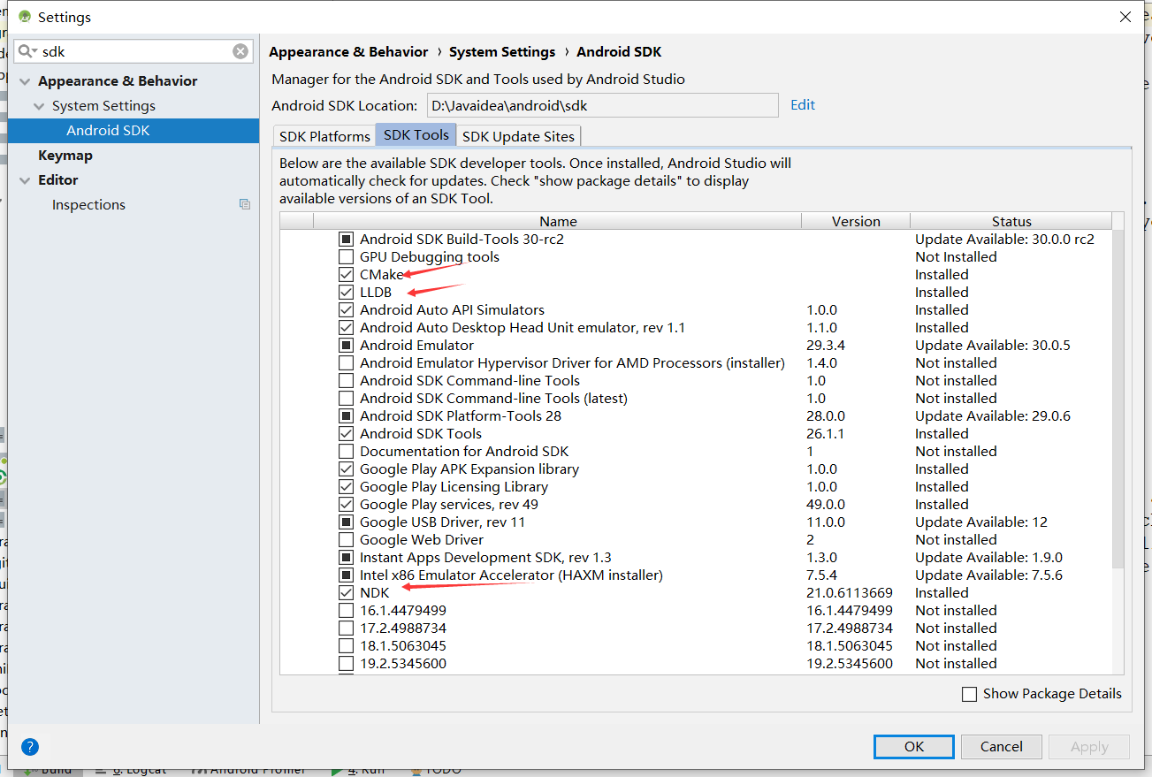Click the Inspections project-level settings icon
This screenshot has width=1152, height=777.
[245, 204]
